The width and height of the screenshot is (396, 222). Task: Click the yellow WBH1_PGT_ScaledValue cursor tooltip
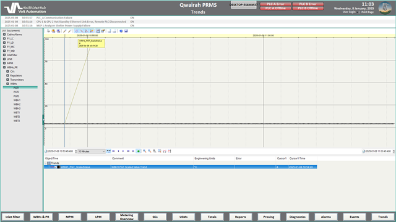(91, 43)
